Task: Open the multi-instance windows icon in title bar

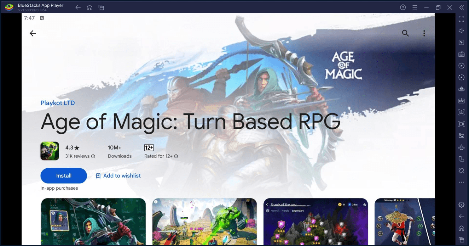Action: click(101, 7)
